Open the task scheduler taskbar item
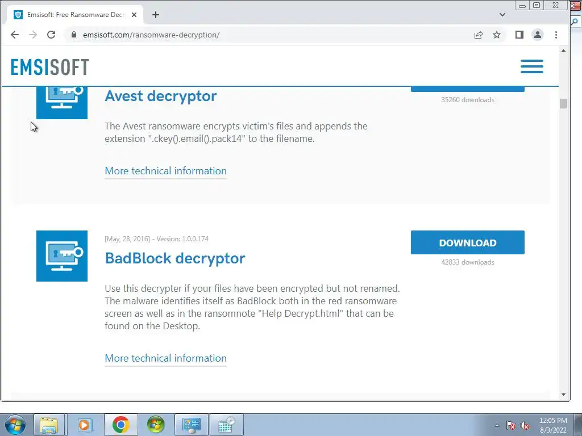Screen dimensions: 582x436 pos(227,425)
